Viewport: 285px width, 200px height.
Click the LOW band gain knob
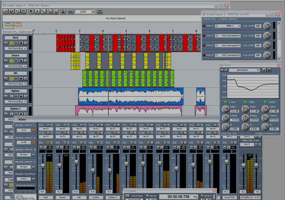pos(225,109)
